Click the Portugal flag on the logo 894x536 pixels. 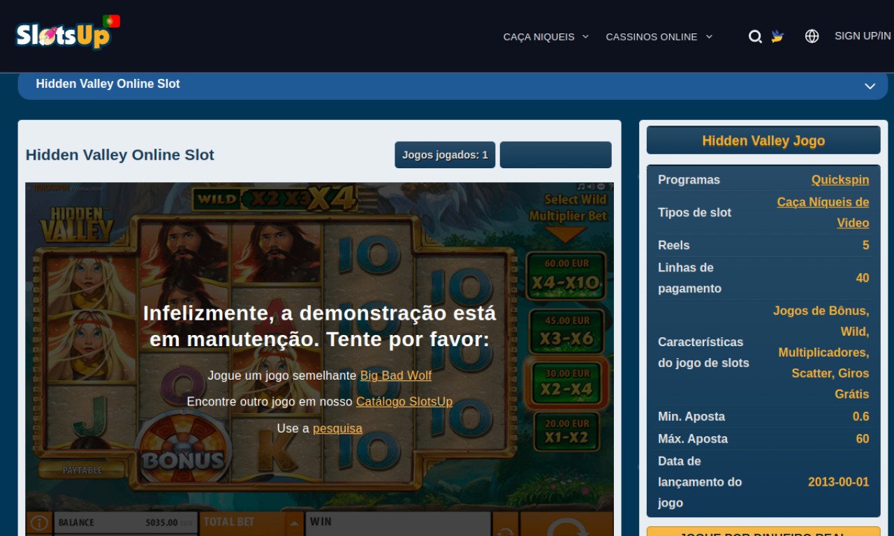(x=111, y=22)
